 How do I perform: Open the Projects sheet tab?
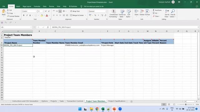pos(53,101)
